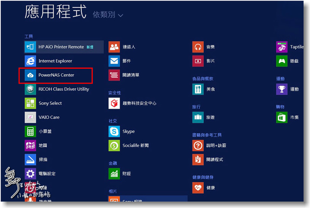Screen dimensions: 310x208
Task: Open Reader (閱讀程式) icon
Action: (198, 160)
